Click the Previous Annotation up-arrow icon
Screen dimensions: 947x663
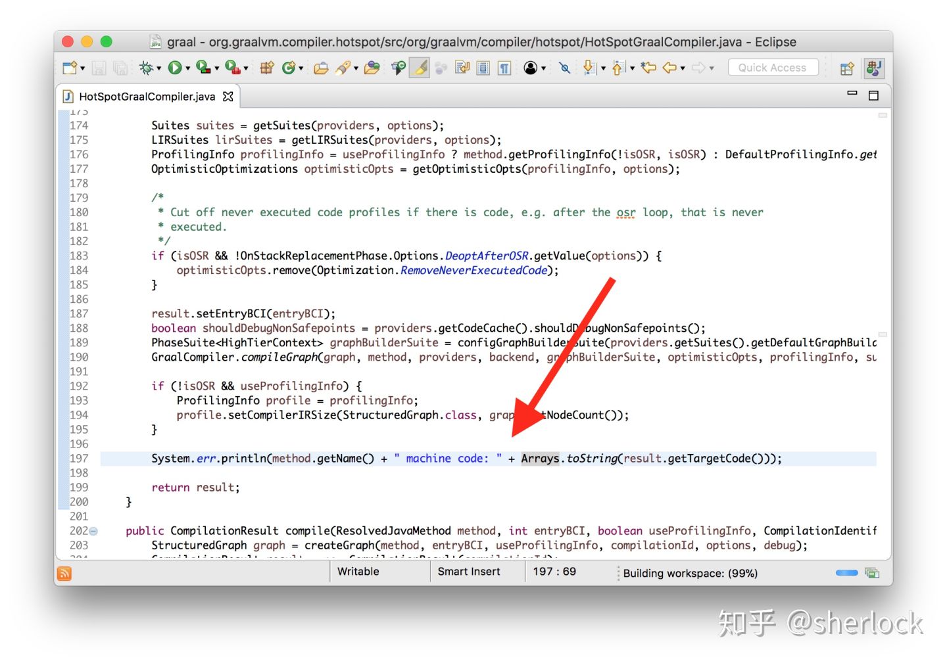(618, 68)
